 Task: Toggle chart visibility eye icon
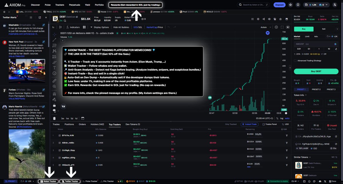(x=269, y=19)
